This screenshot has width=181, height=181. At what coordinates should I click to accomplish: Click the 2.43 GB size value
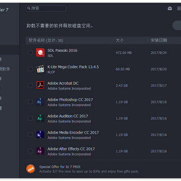(122, 85)
